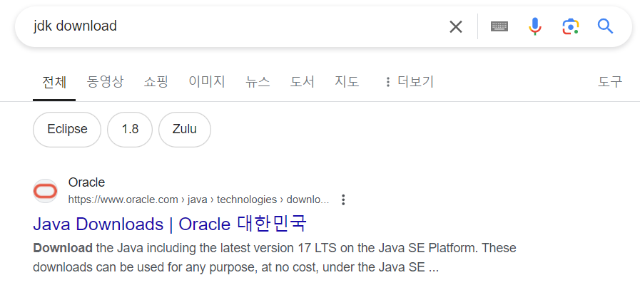Switch to the 쇼핑 tab

[156, 82]
